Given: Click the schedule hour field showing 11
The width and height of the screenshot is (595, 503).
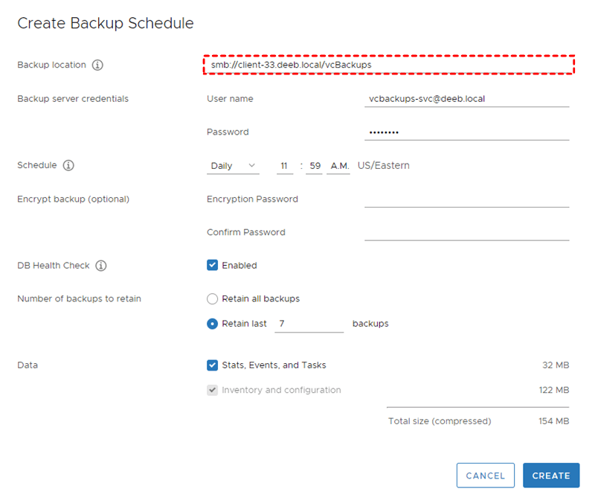Looking at the screenshot, I should (x=284, y=166).
